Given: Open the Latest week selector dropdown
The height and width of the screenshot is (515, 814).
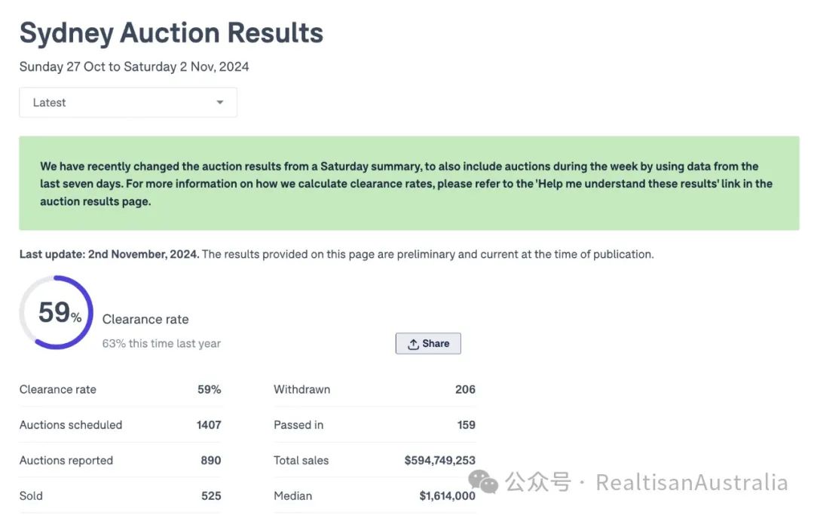Looking at the screenshot, I should click(127, 103).
